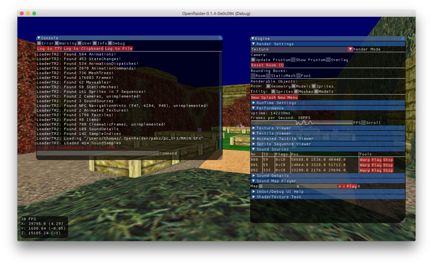The width and height of the screenshot is (433, 266).
Task: Enable the camera Overlay checkbox
Action: click(328, 60)
